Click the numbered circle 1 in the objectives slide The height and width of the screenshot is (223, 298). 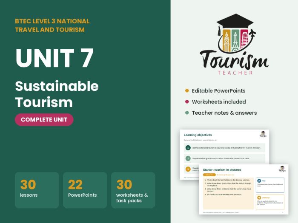pos(188,148)
